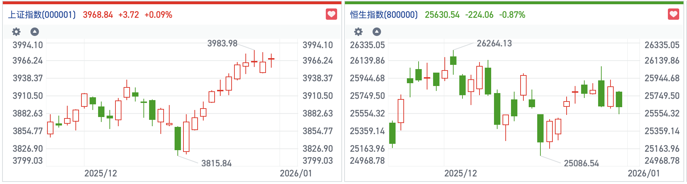Viewport: 687px width, 184px height.
Task: Select the last green candlestick on 恒生指数 chart
Action: (619, 99)
